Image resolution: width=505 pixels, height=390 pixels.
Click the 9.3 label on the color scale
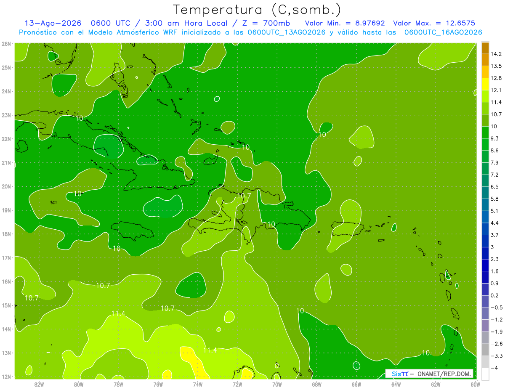[x=494, y=138]
